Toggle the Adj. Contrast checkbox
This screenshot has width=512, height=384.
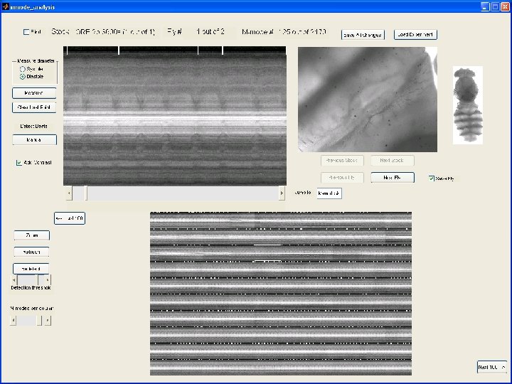[x=19, y=163]
